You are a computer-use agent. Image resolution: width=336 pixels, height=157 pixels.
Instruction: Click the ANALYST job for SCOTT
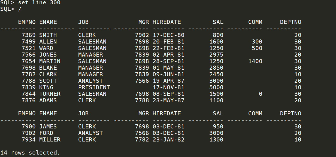coord(90,81)
